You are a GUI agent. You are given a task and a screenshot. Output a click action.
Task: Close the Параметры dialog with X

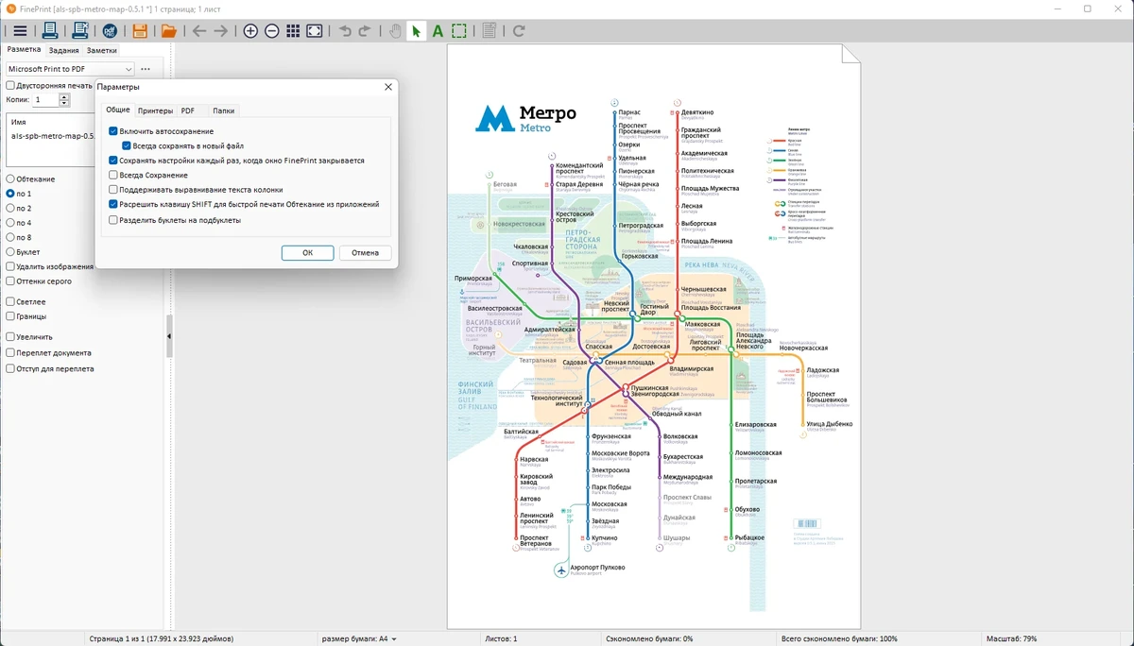point(387,87)
